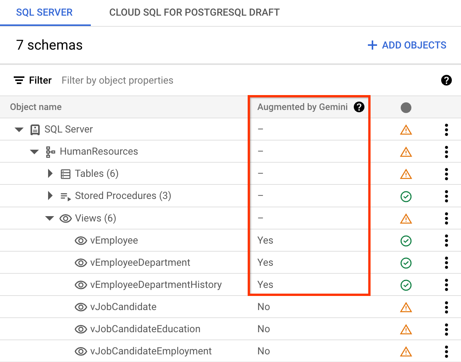The height and width of the screenshot is (362, 461).
Task: Click the Filter by object properties input field
Action: [117, 80]
